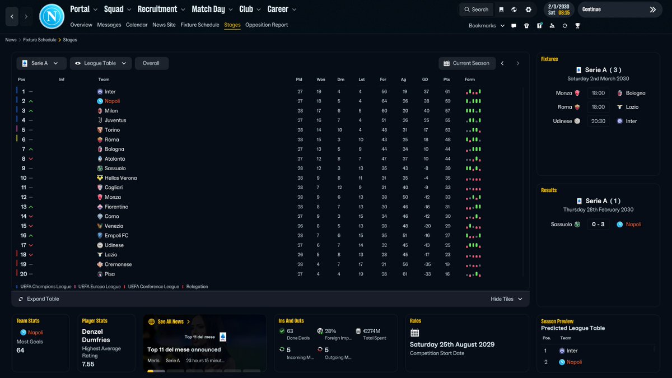Switch to the Opposition Report tab
The height and width of the screenshot is (378, 672).
click(x=267, y=25)
